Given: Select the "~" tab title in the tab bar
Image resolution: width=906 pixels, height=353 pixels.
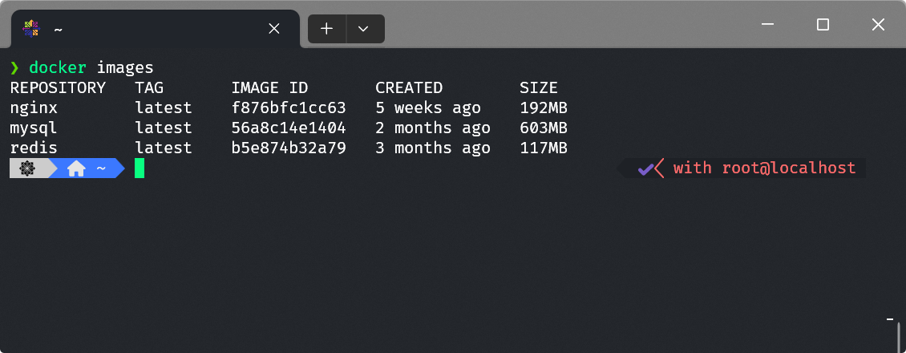Looking at the screenshot, I should (59, 30).
